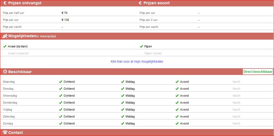Image resolution: width=274 pixels, height=136 pixels.
Task: Click 'Avond' text in Donderdag row
Action: point(184,103)
